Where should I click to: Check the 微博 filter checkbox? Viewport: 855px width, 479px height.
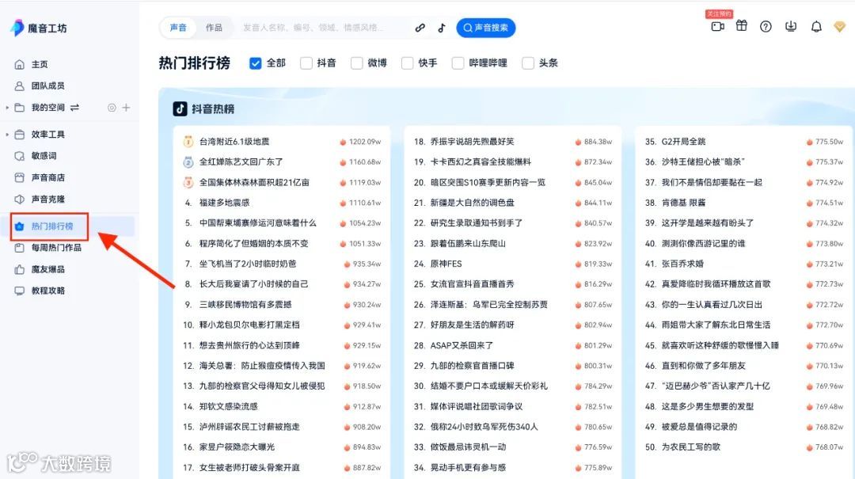tap(356, 63)
